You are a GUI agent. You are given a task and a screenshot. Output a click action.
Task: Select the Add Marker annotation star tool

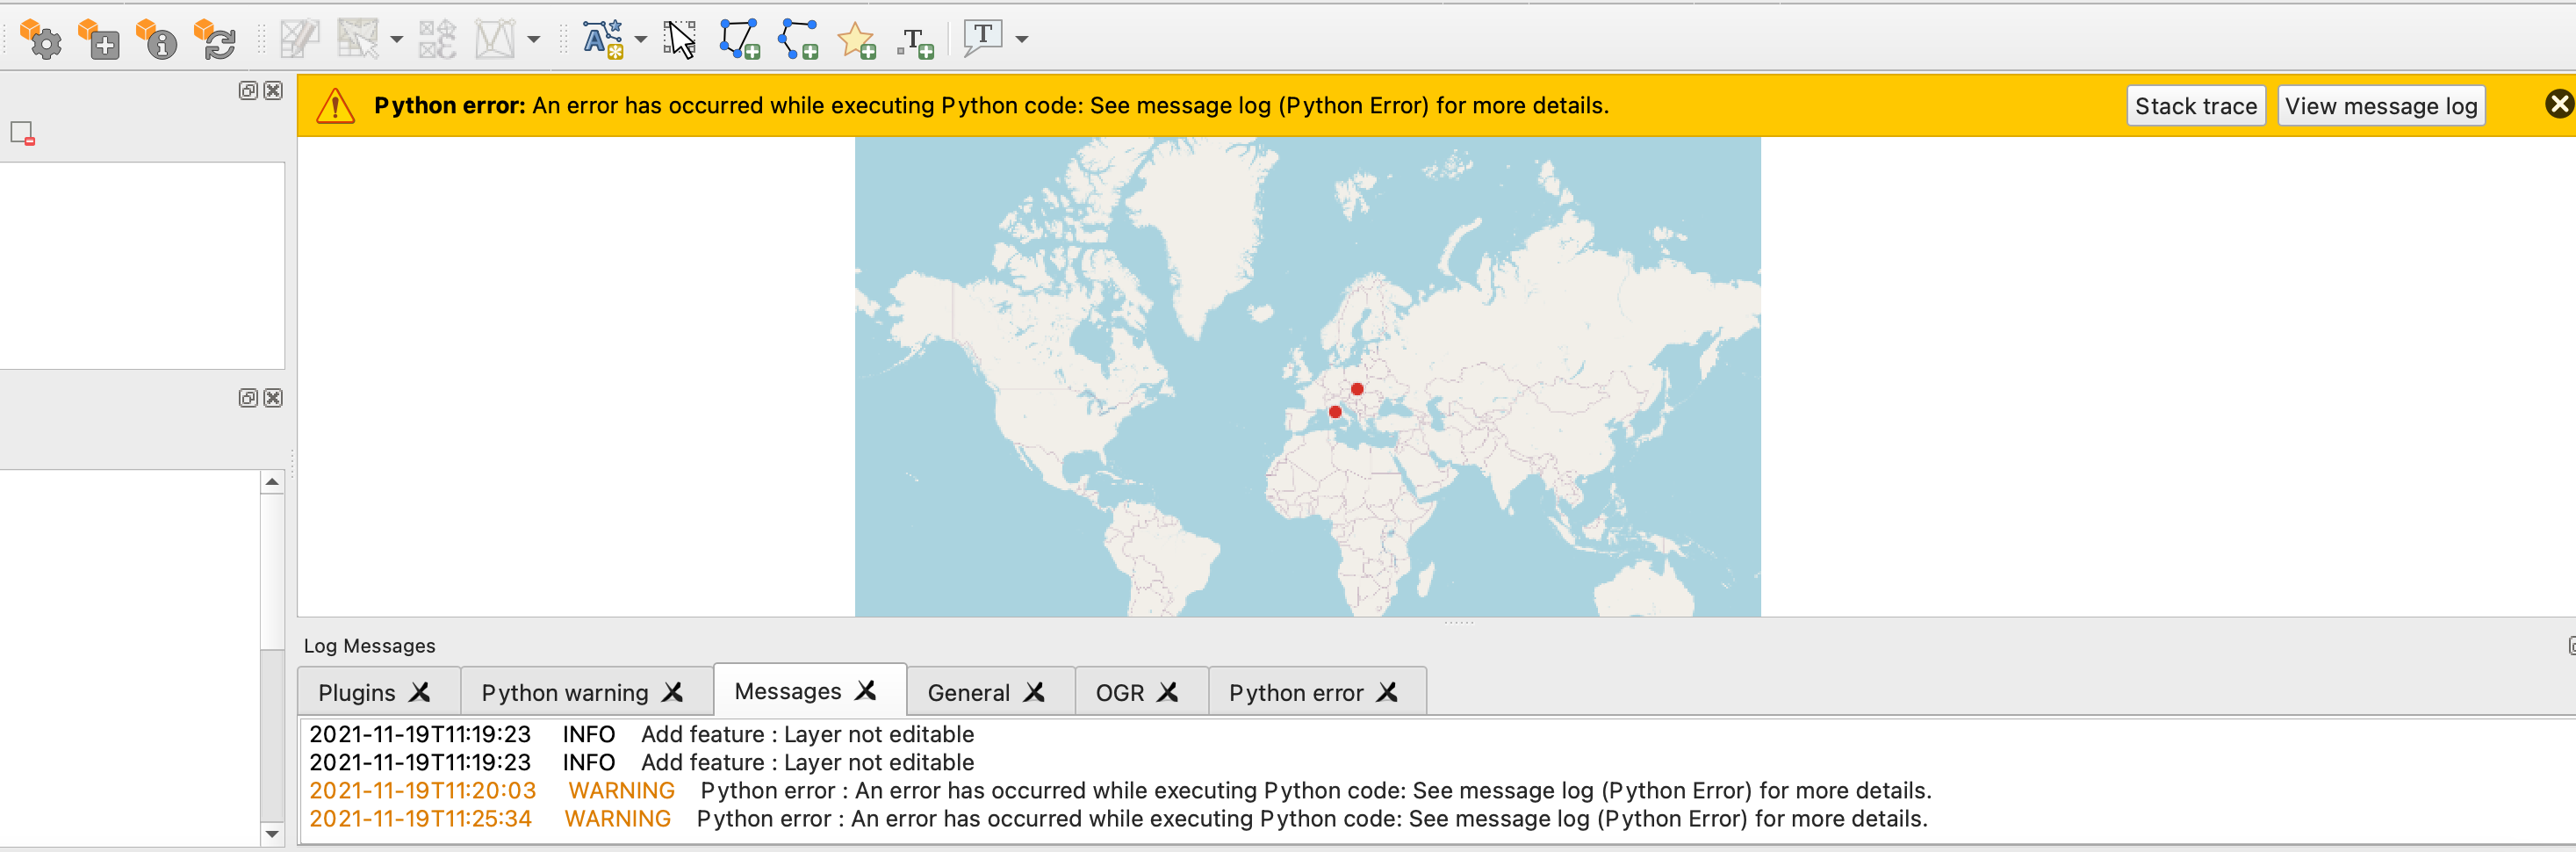coord(857,40)
